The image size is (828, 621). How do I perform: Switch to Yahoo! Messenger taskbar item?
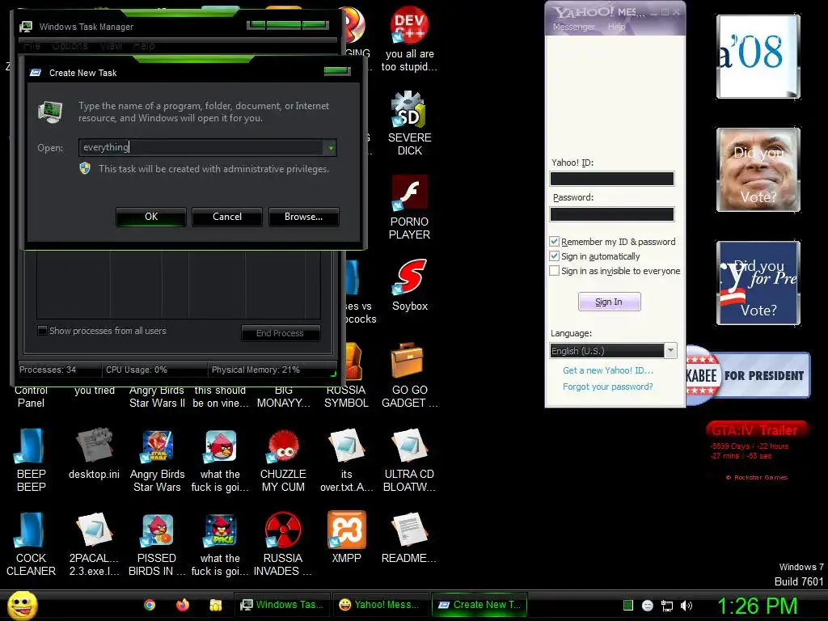[382, 605]
